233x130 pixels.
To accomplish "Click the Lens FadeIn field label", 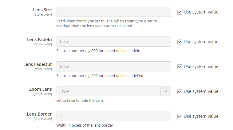I will click(39, 40).
